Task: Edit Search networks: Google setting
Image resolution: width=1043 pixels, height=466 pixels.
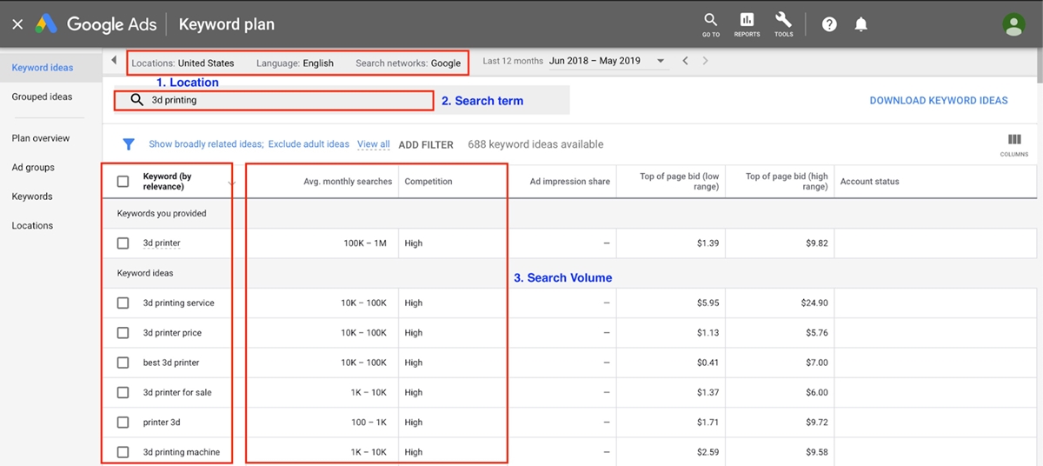Action: click(409, 63)
